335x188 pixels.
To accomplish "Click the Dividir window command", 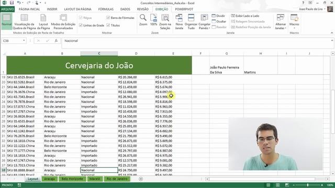I will click(x=218, y=16).
